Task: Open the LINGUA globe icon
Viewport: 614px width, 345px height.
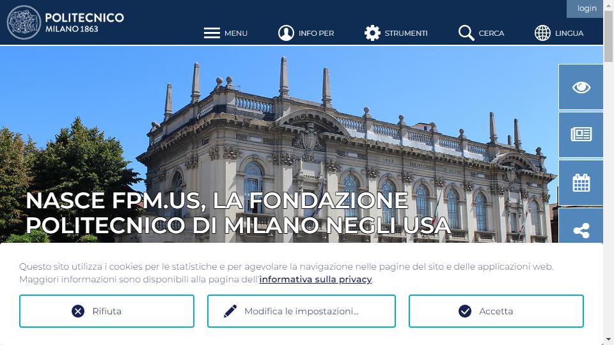Action: click(x=543, y=33)
